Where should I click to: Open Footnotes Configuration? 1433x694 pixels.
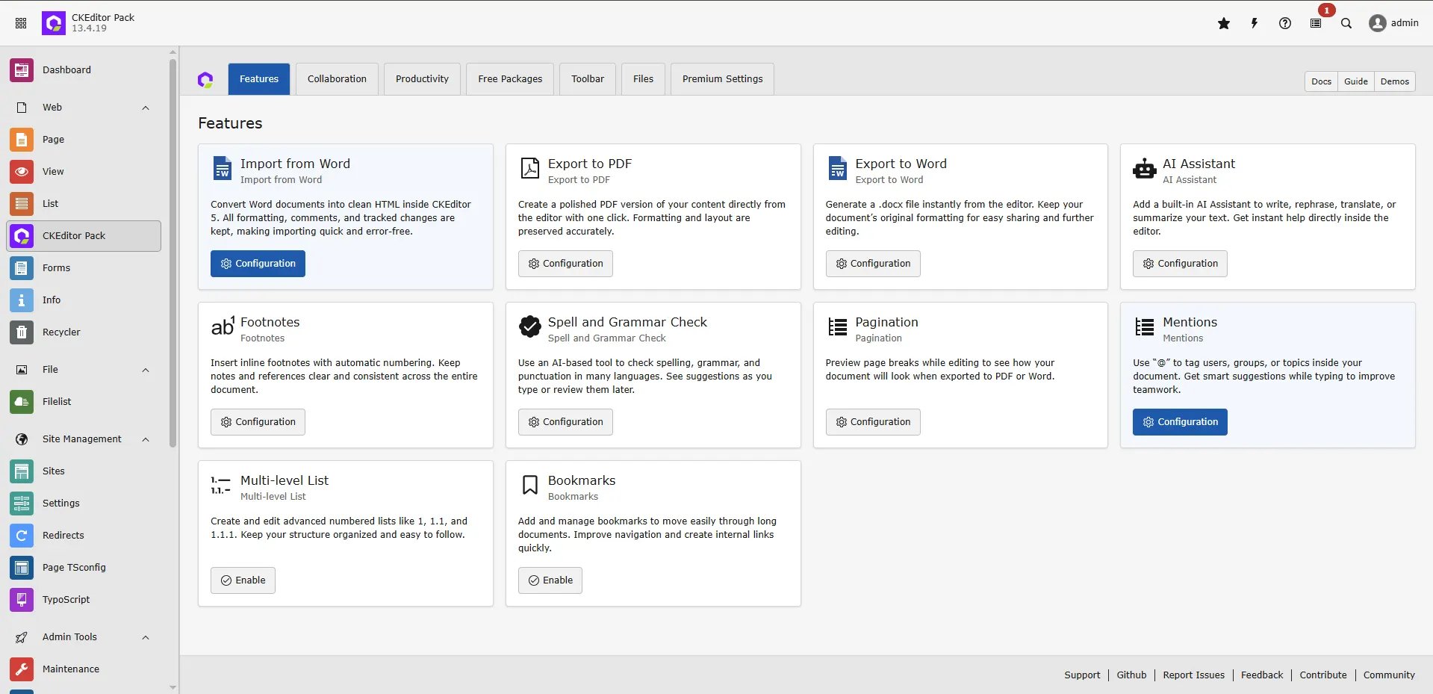258,422
